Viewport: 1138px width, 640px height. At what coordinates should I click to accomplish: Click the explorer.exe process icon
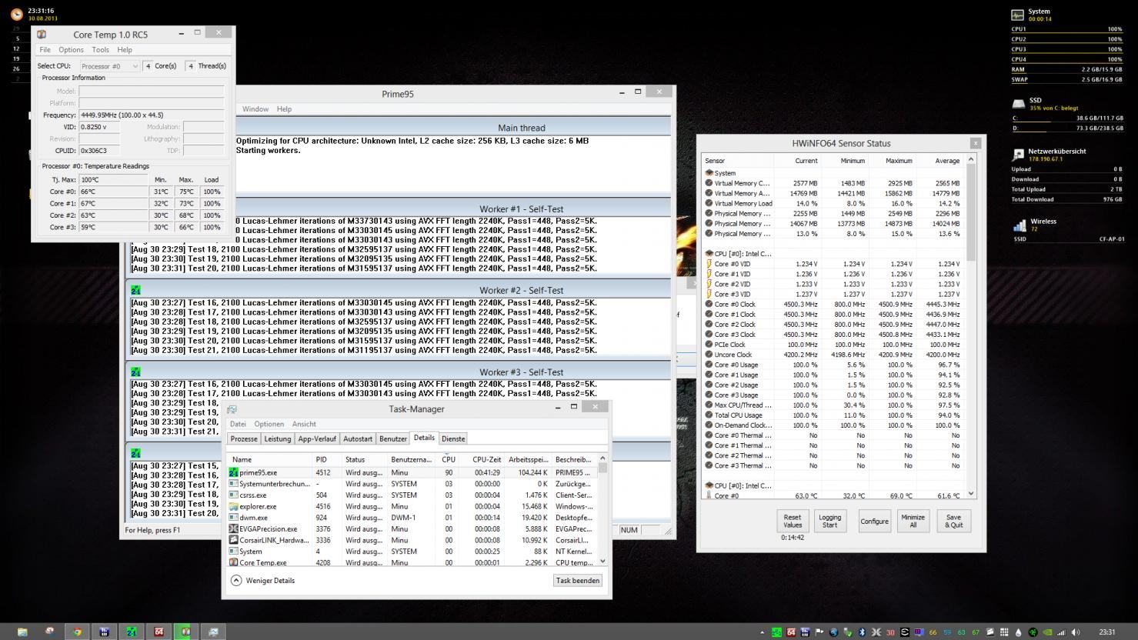(x=234, y=506)
